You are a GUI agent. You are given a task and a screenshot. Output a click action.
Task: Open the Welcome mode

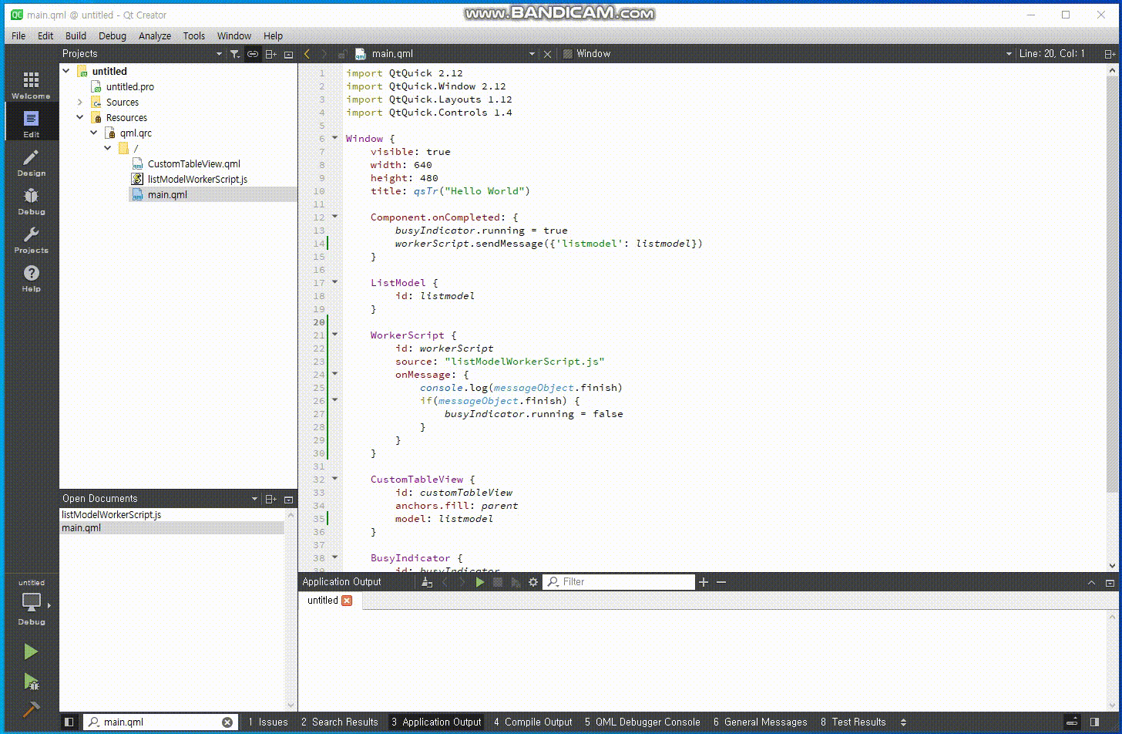(31, 84)
